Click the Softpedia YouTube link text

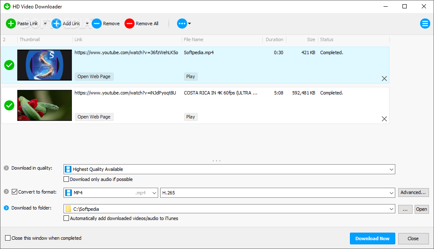tap(126, 52)
